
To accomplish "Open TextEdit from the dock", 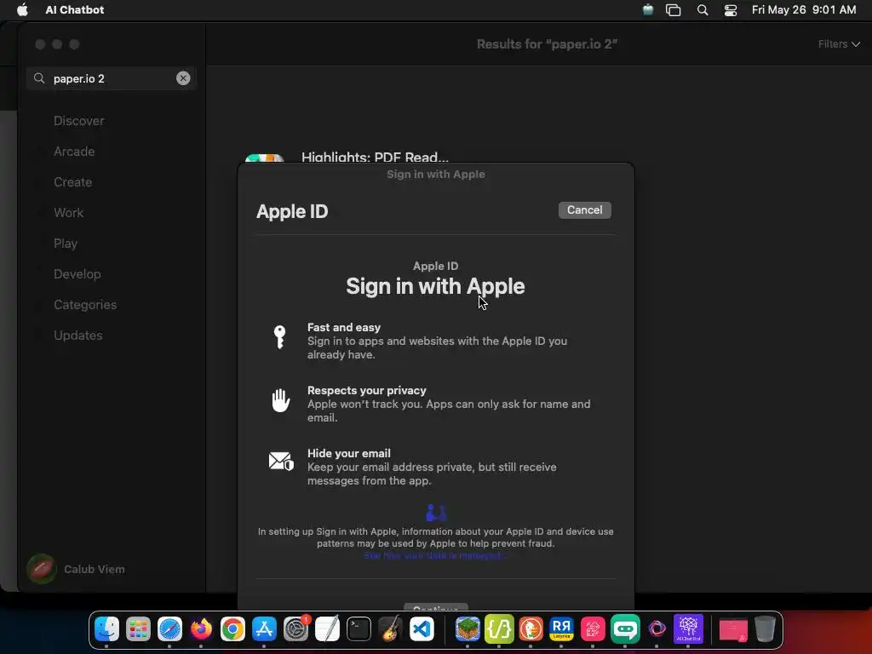I will [327, 629].
